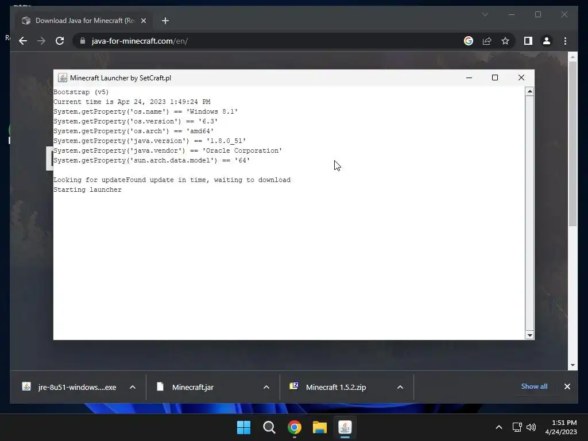This screenshot has width=588, height=441.
Task: Open Chrome side panel
Action: pyautogui.click(x=528, y=41)
